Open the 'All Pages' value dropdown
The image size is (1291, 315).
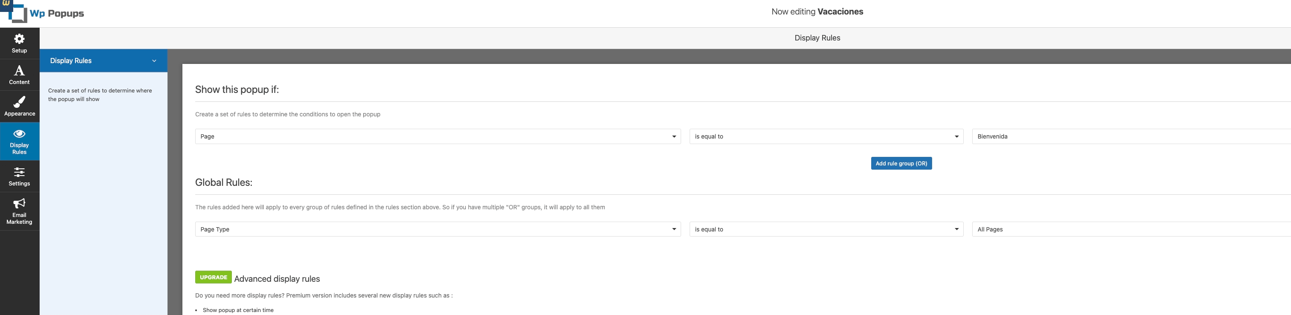(x=1131, y=229)
